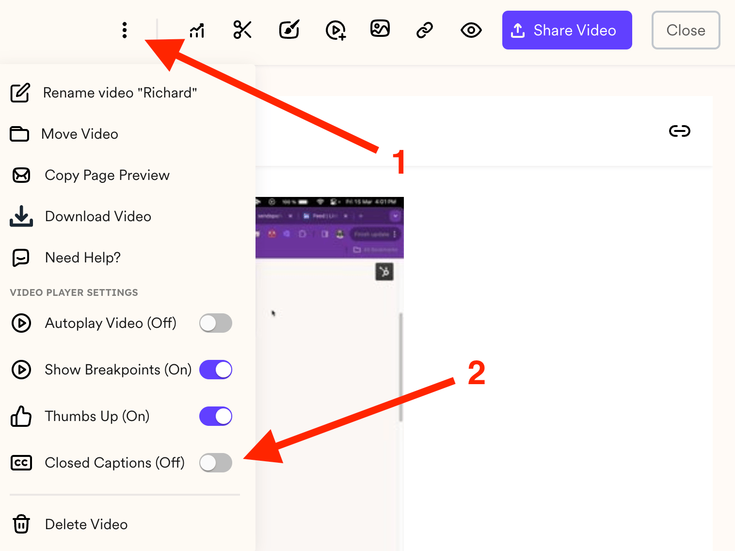
Task: Enable the Closed Captions switch
Action: tap(216, 463)
